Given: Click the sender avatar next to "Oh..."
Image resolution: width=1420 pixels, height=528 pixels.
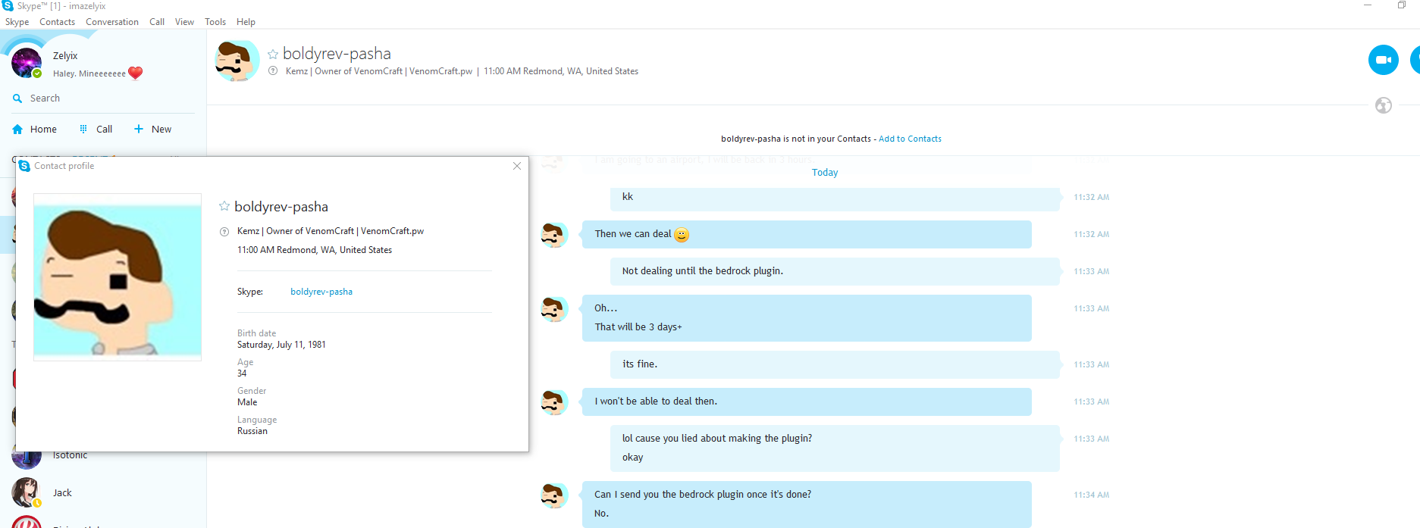Looking at the screenshot, I should 554,308.
